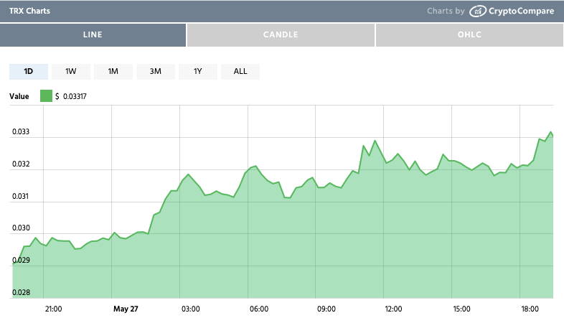This screenshot has height=318, width=564.
Task: Click the CryptoCompare logo icon
Action: pos(478,11)
